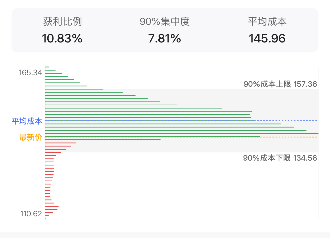Tap the 获利比例 label
The image size is (330, 246).
coord(62,21)
